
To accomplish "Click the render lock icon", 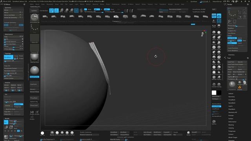I will [x=7, y=127].
